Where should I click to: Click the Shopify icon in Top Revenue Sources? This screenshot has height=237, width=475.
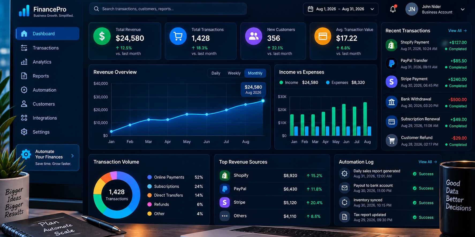coord(225,176)
